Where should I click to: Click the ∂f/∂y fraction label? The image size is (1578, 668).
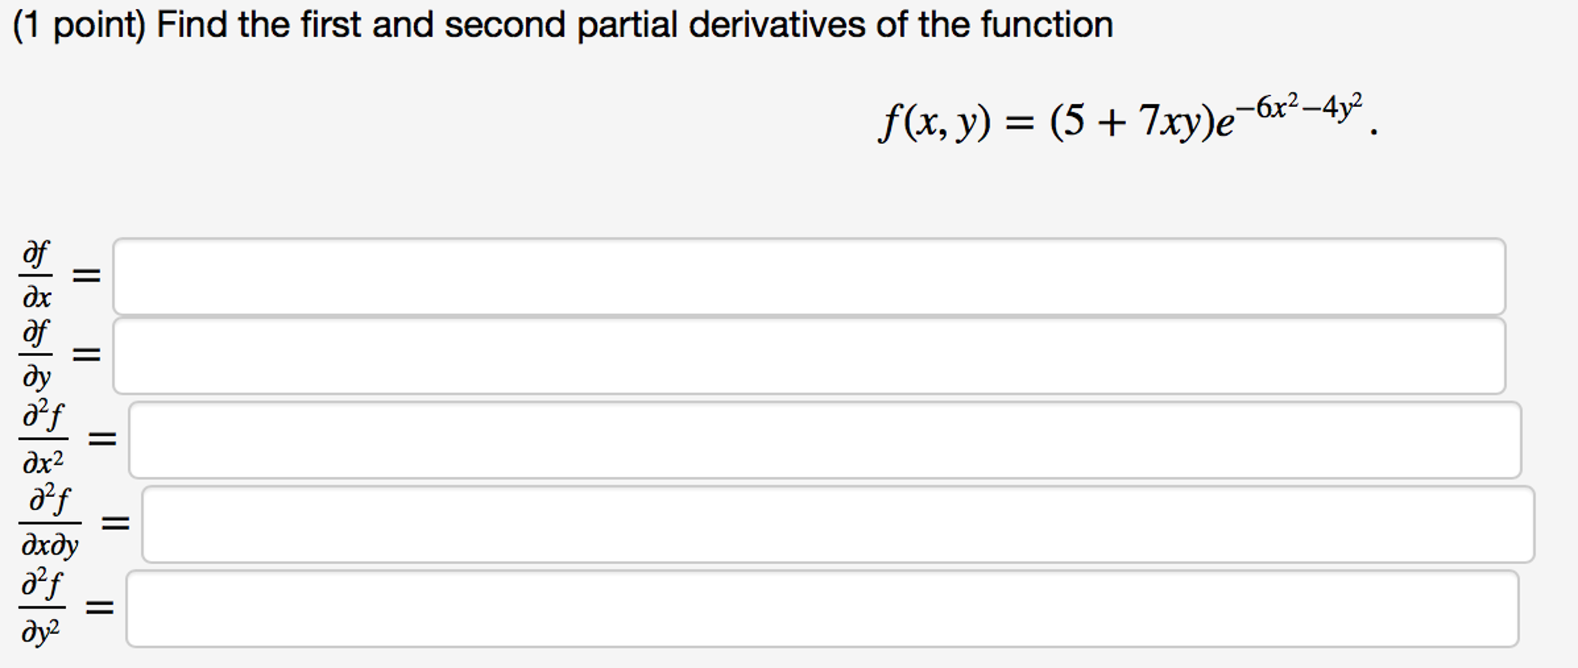point(36,354)
